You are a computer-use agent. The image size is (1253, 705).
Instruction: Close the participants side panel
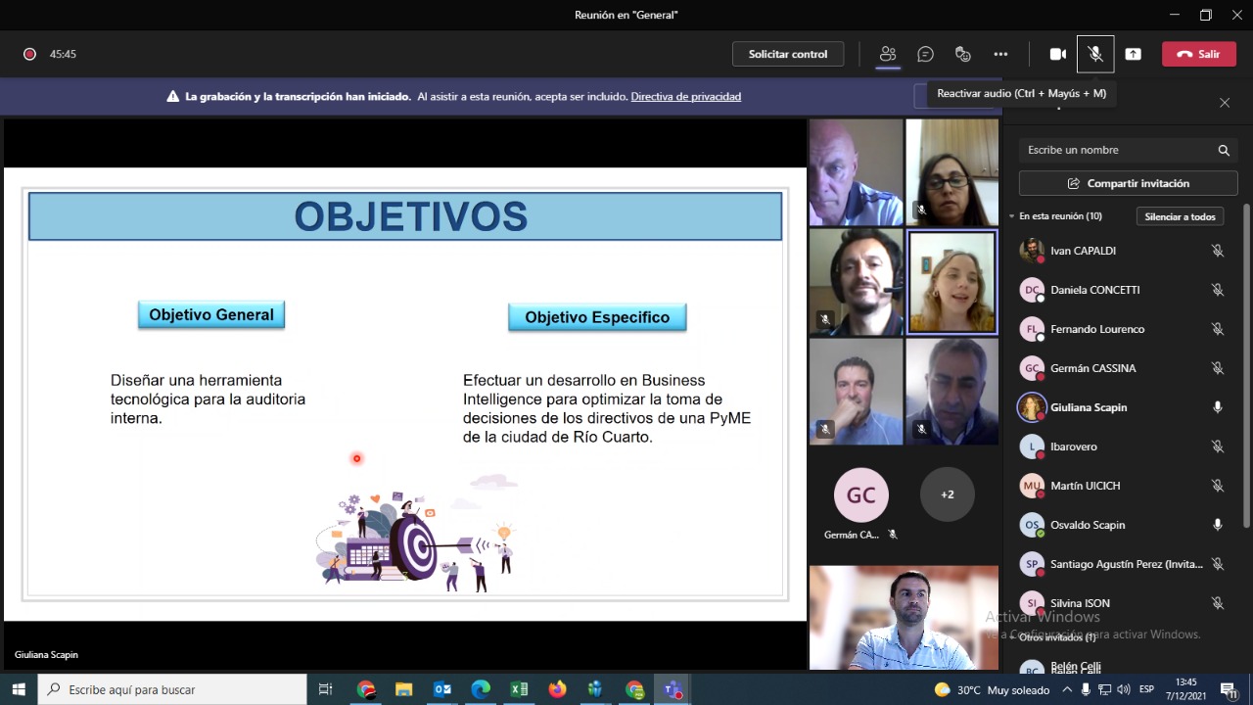pos(1225,103)
